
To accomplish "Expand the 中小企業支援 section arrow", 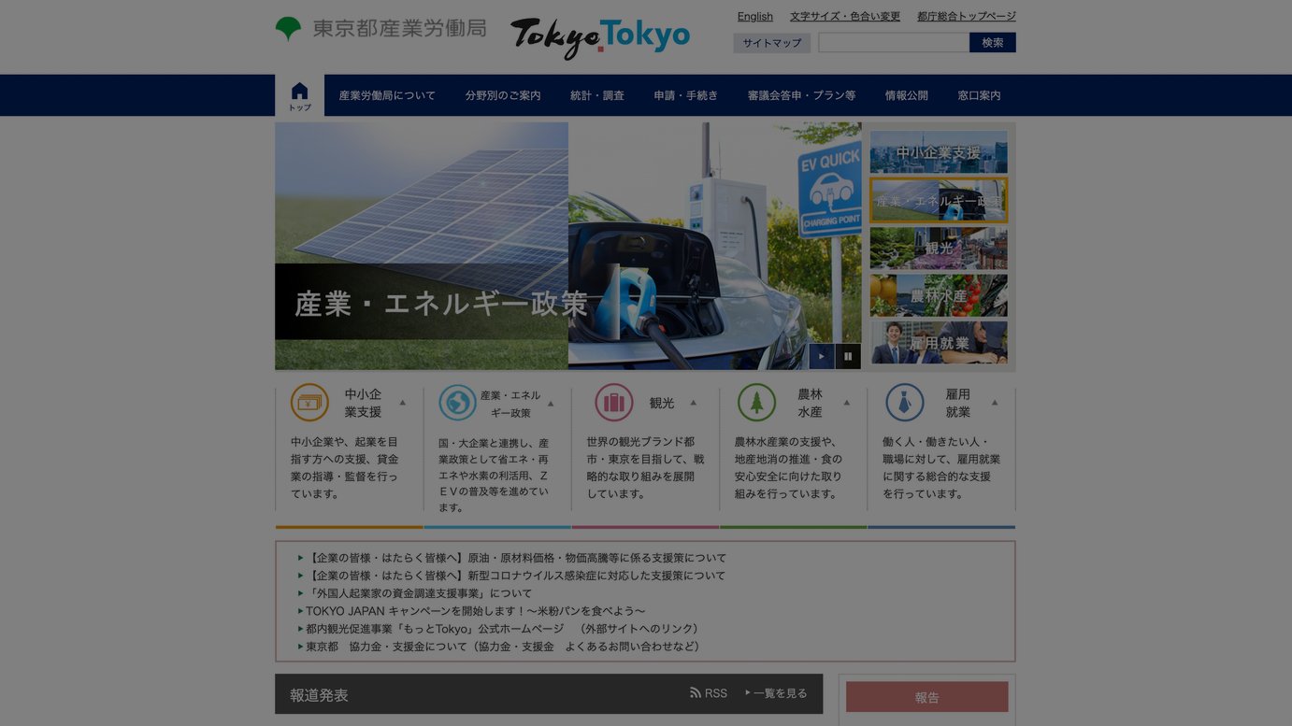I will [x=400, y=401].
